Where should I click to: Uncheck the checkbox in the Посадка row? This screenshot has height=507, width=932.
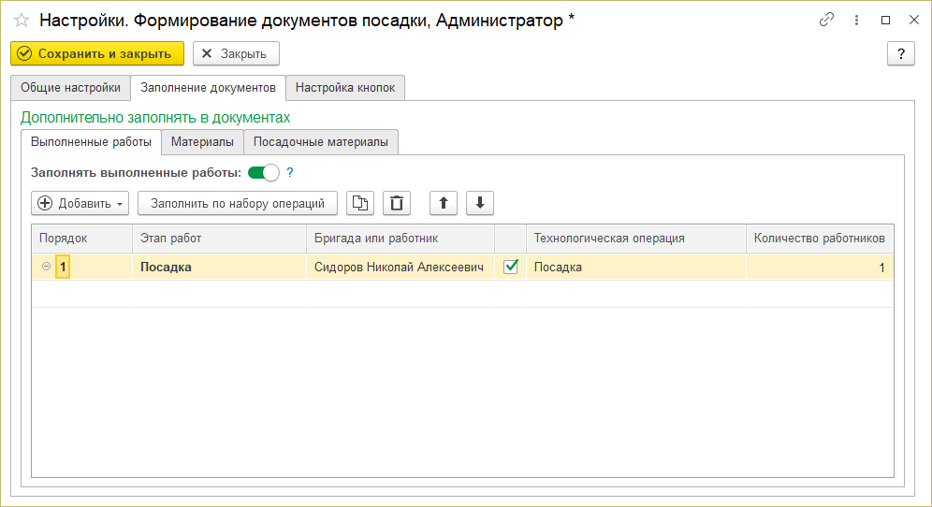click(x=511, y=267)
